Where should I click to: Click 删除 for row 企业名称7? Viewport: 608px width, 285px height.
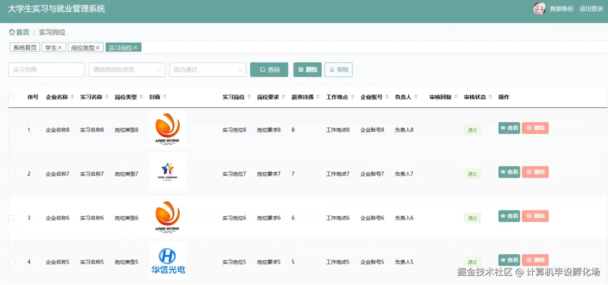pyautogui.click(x=535, y=172)
